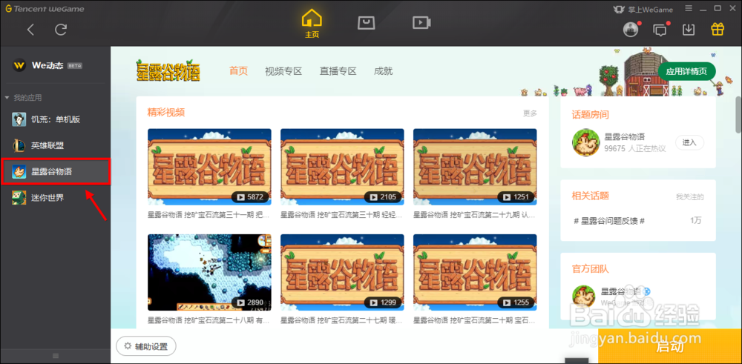Click 进入 button in 话题房间

click(x=689, y=142)
